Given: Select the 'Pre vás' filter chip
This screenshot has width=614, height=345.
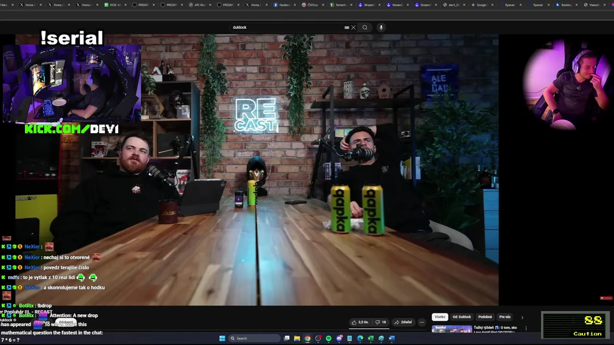Looking at the screenshot, I should coord(505,317).
